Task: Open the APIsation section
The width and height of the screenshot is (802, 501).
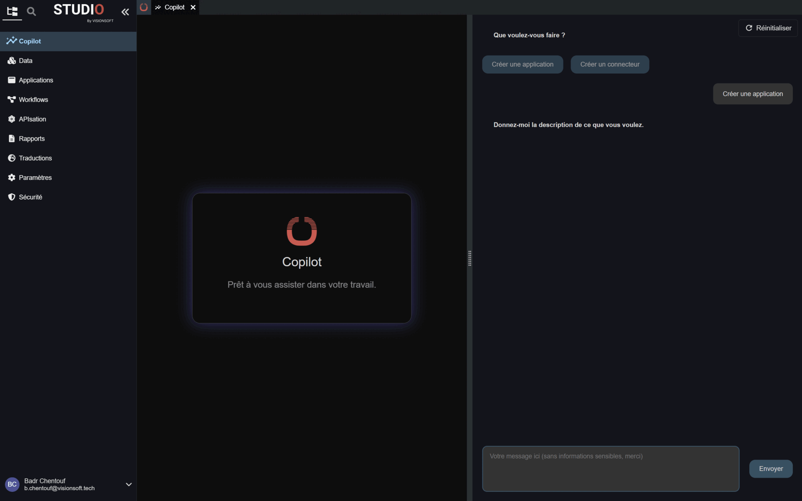Action: (x=32, y=119)
